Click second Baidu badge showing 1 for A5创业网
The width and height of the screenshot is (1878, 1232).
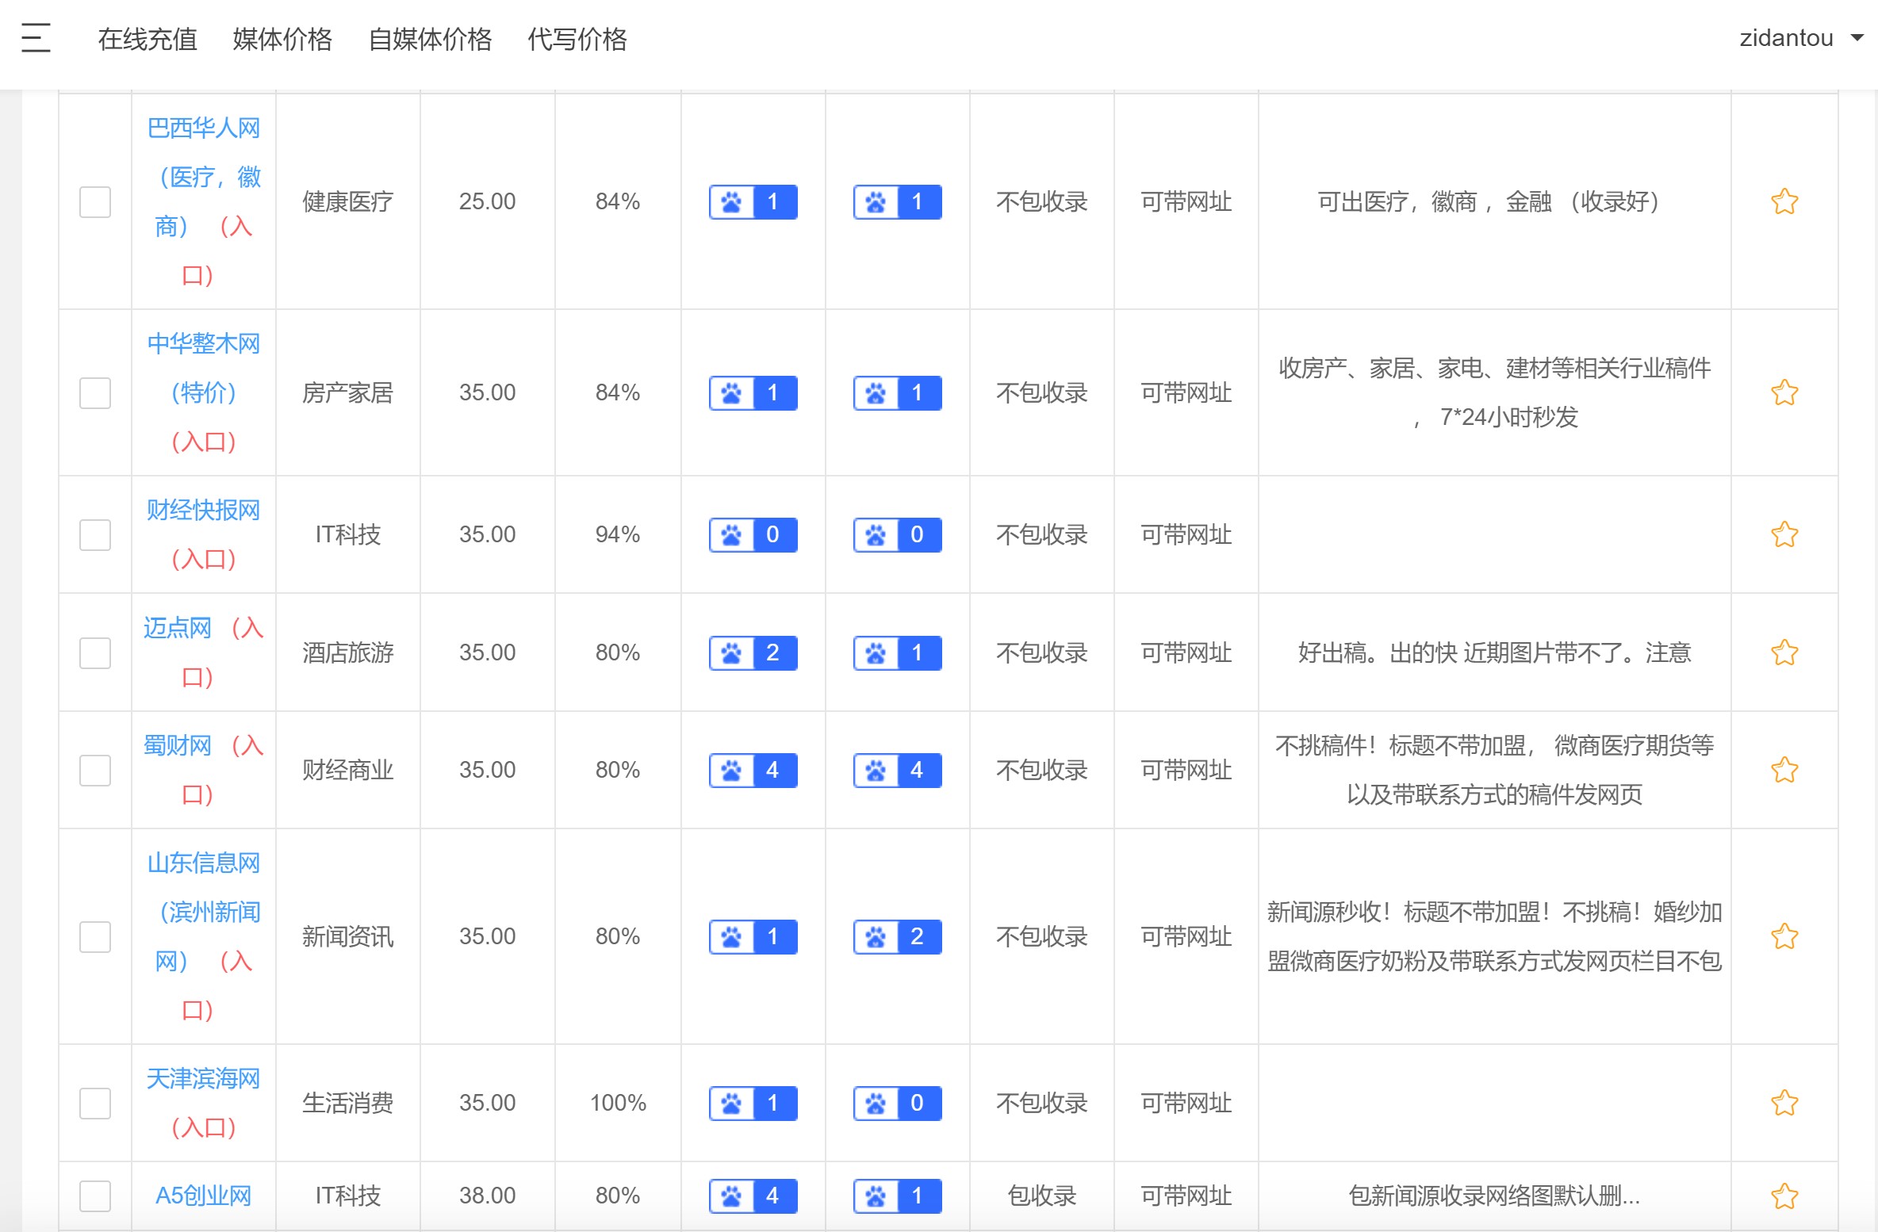(897, 1196)
